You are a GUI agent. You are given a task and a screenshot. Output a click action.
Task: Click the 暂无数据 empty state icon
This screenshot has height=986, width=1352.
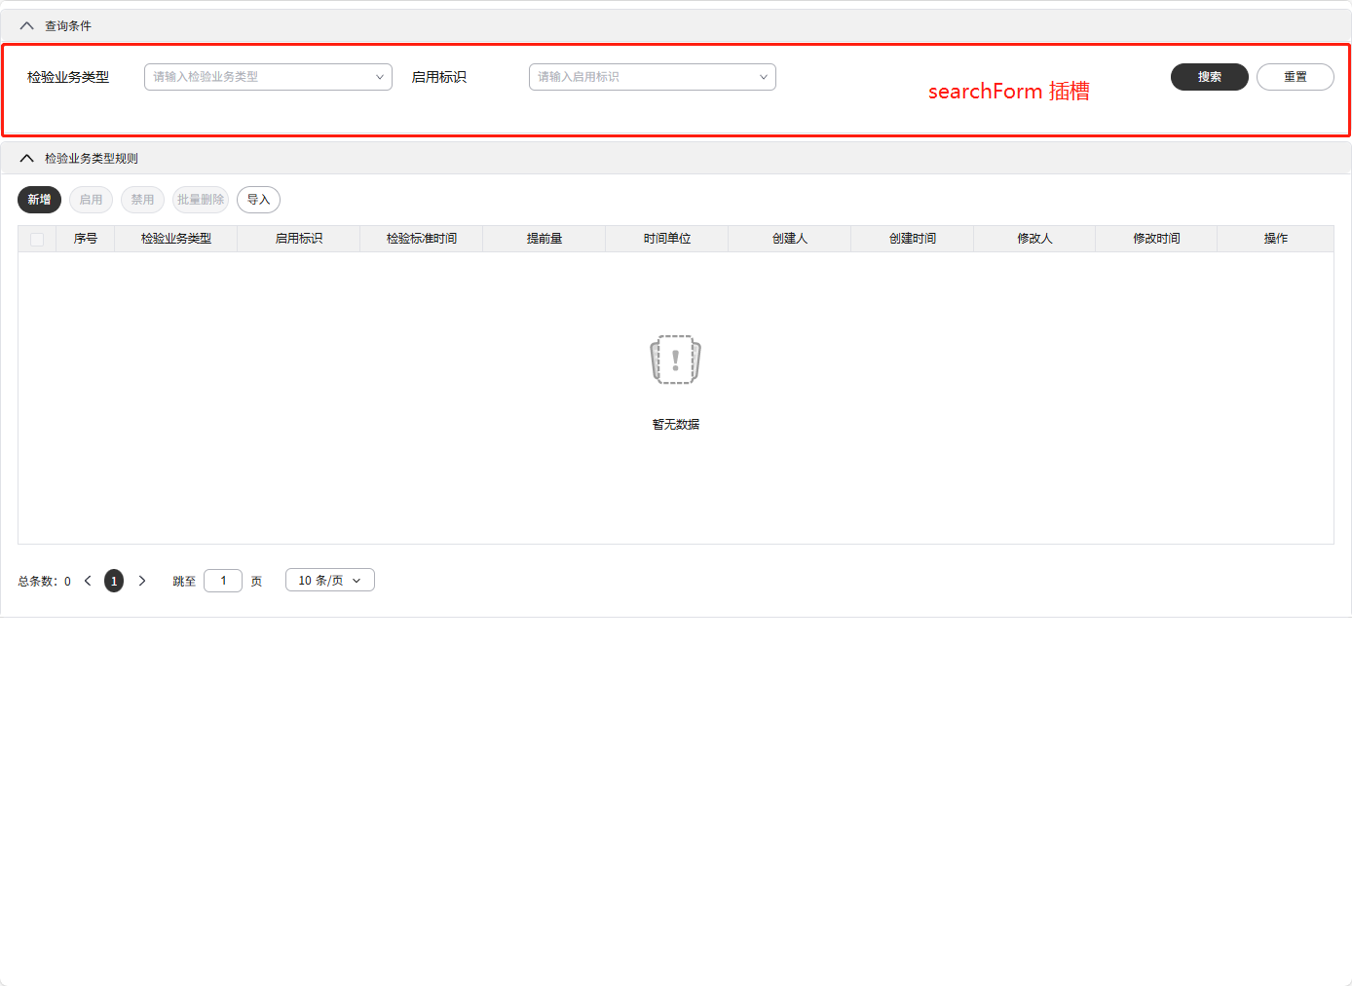(x=675, y=360)
